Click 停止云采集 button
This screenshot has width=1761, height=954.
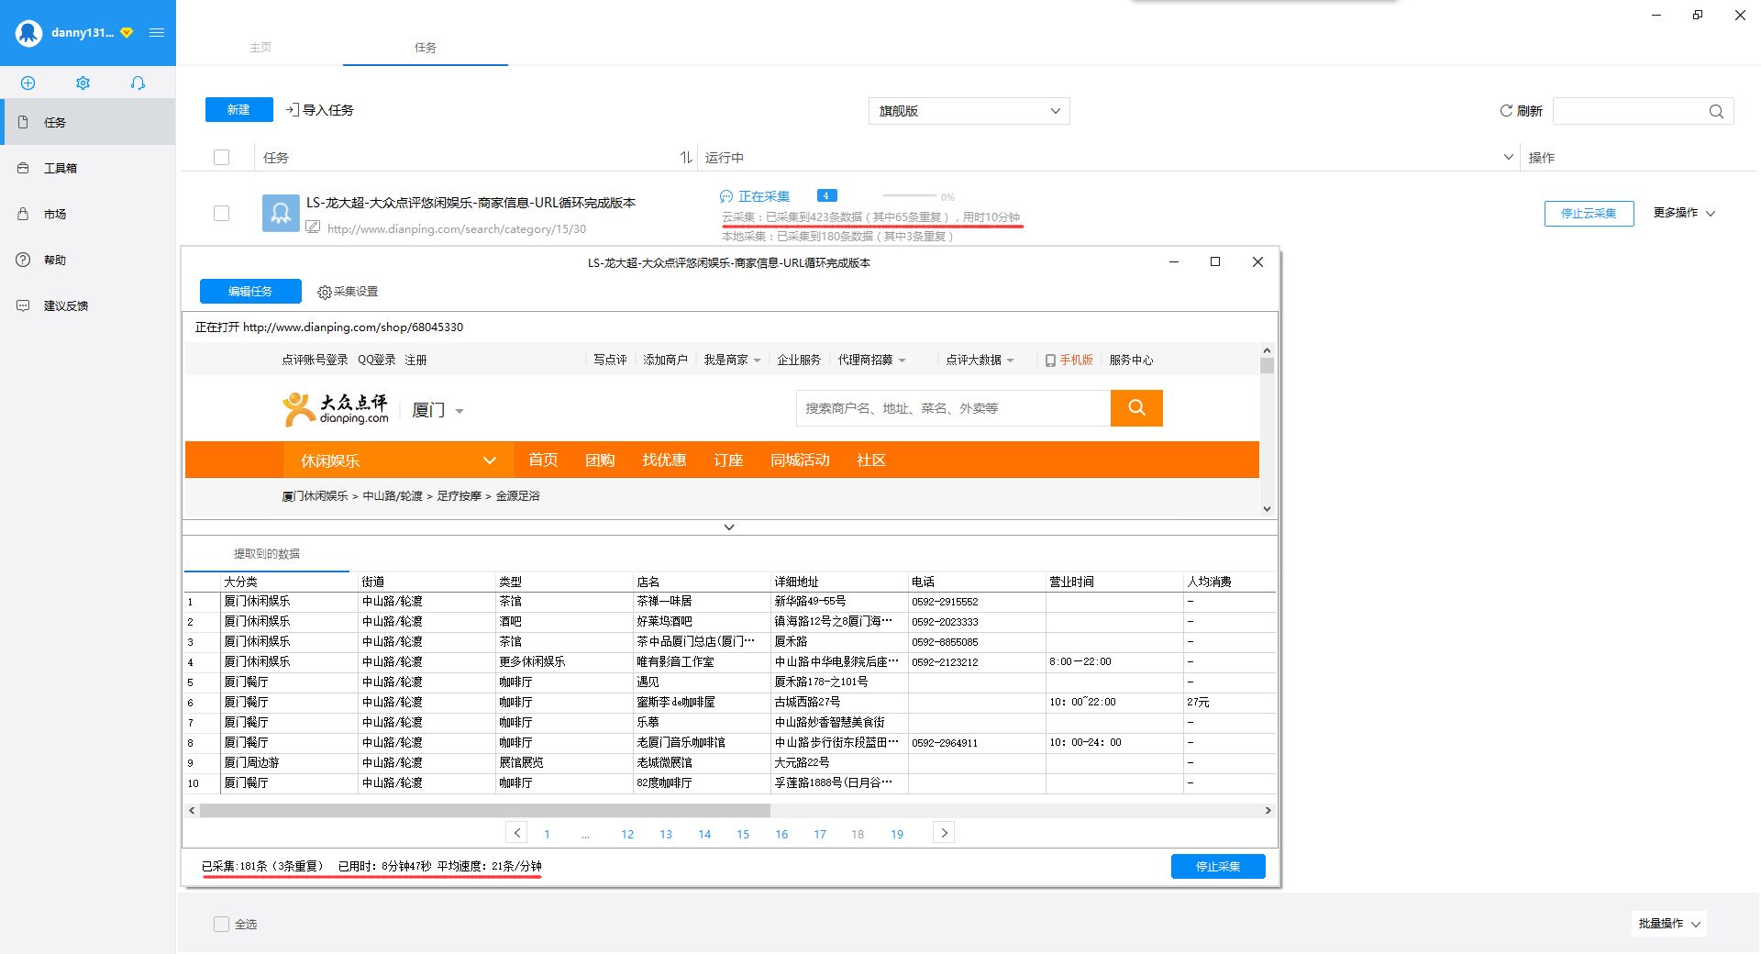coord(1589,213)
